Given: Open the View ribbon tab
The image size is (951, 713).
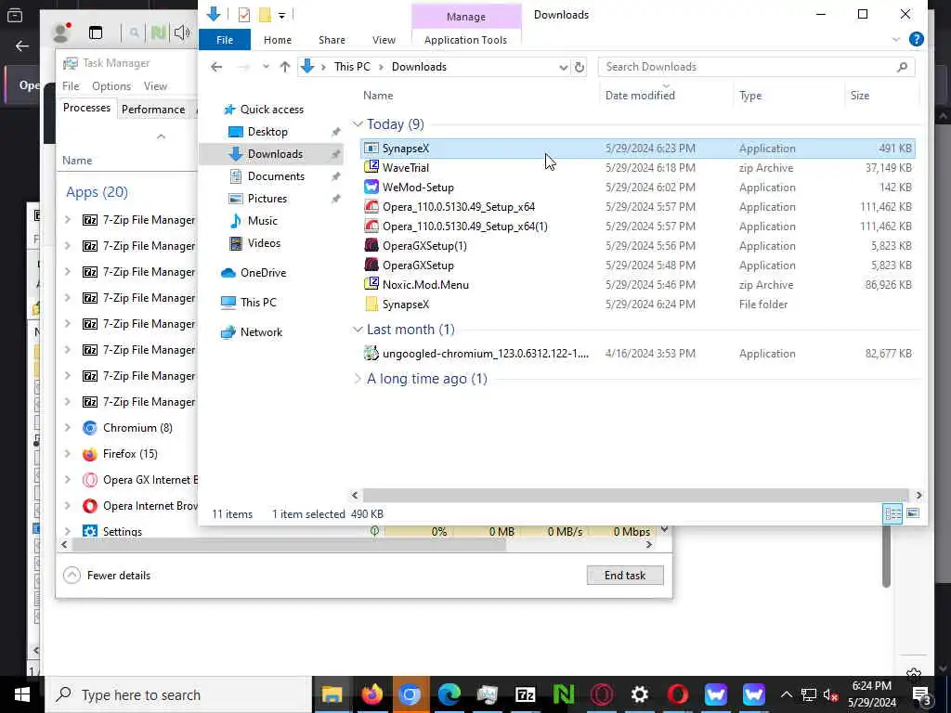Looking at the screenshot, I should click(384, 40).
